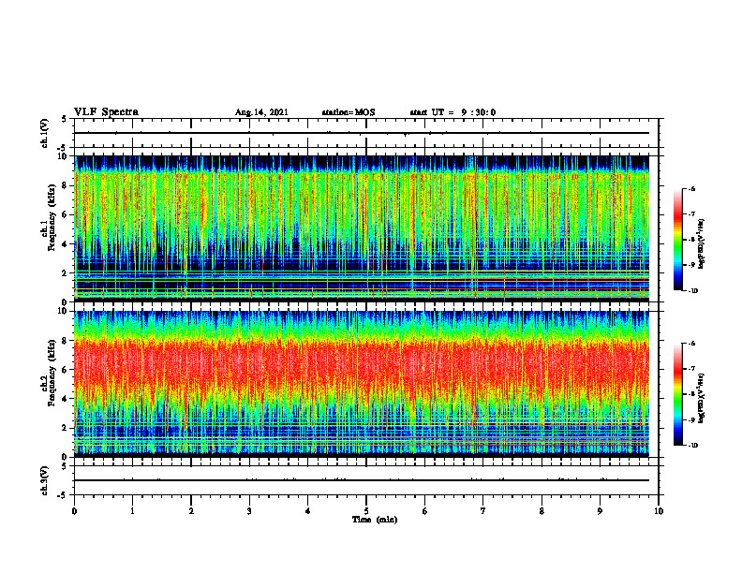Viewport: 742px width, 573px height.
Task: Click the "-10" label on ch.2 color bar
Action: (x=692, y=446)
